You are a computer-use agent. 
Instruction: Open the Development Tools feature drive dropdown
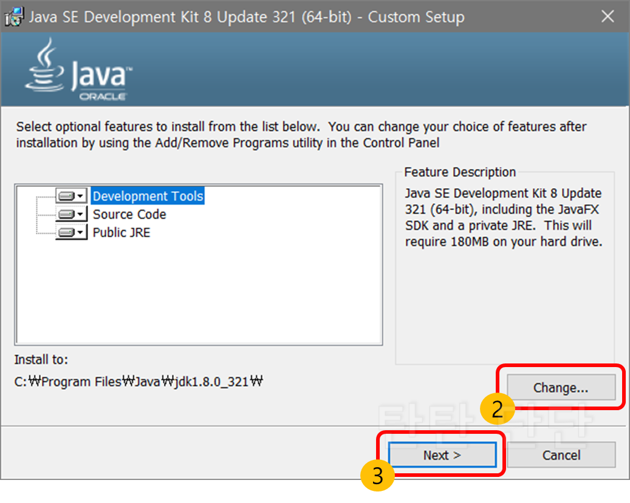click(x=72, y=196)
